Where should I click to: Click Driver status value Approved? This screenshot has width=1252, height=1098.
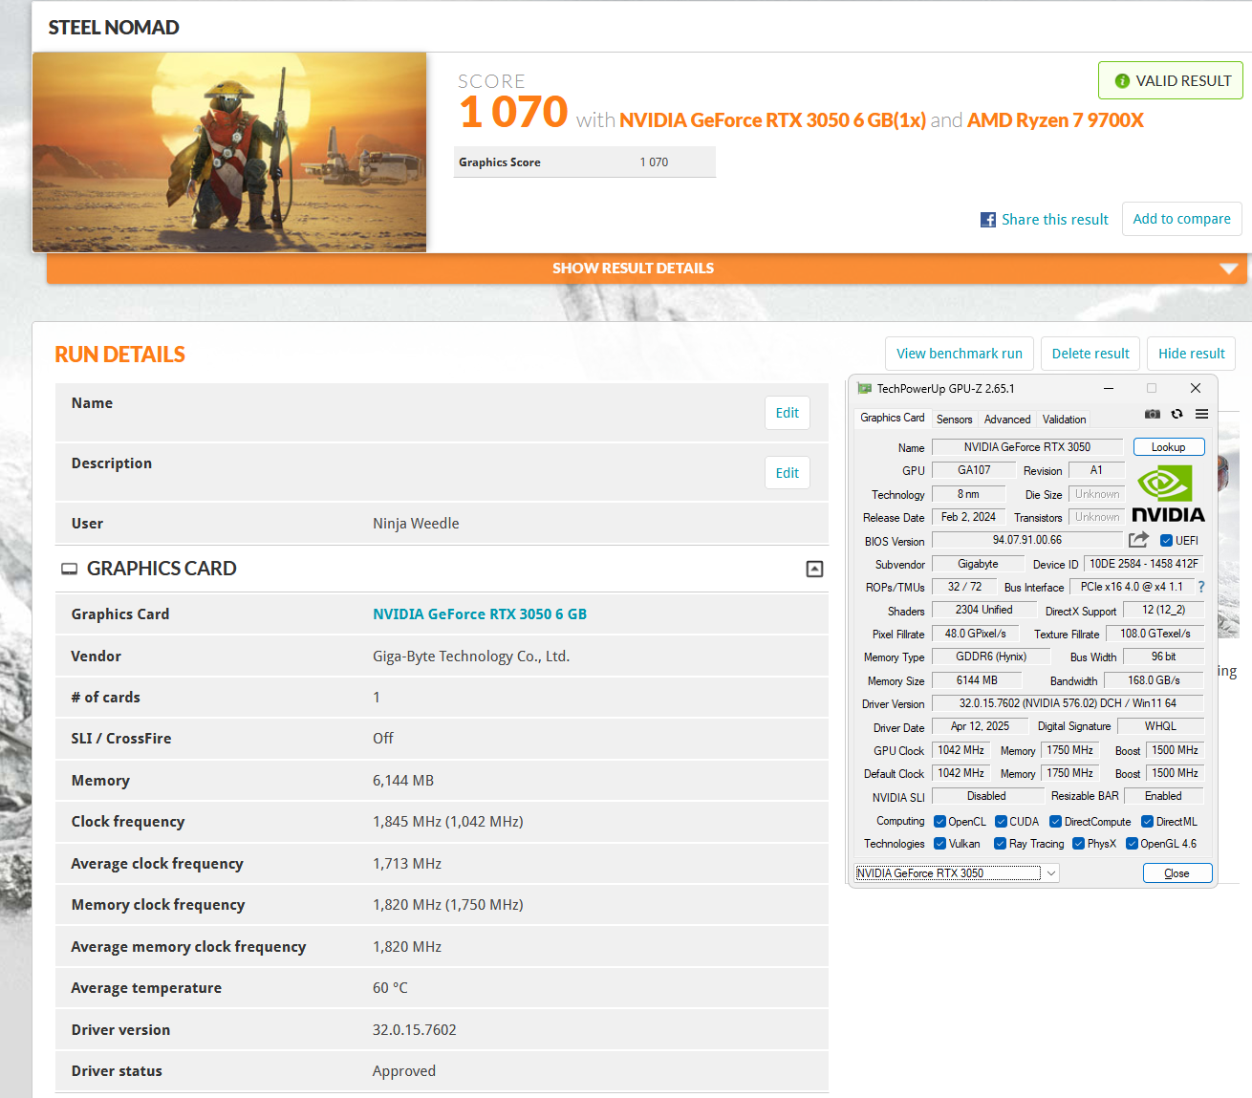[x=404, y=1071]
